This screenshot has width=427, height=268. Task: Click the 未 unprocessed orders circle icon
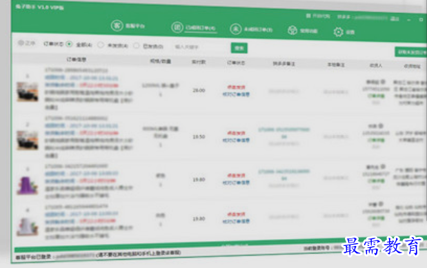click(x=236, y=29)
